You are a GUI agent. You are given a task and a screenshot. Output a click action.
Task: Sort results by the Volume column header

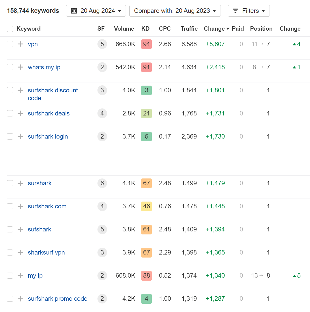124,29
